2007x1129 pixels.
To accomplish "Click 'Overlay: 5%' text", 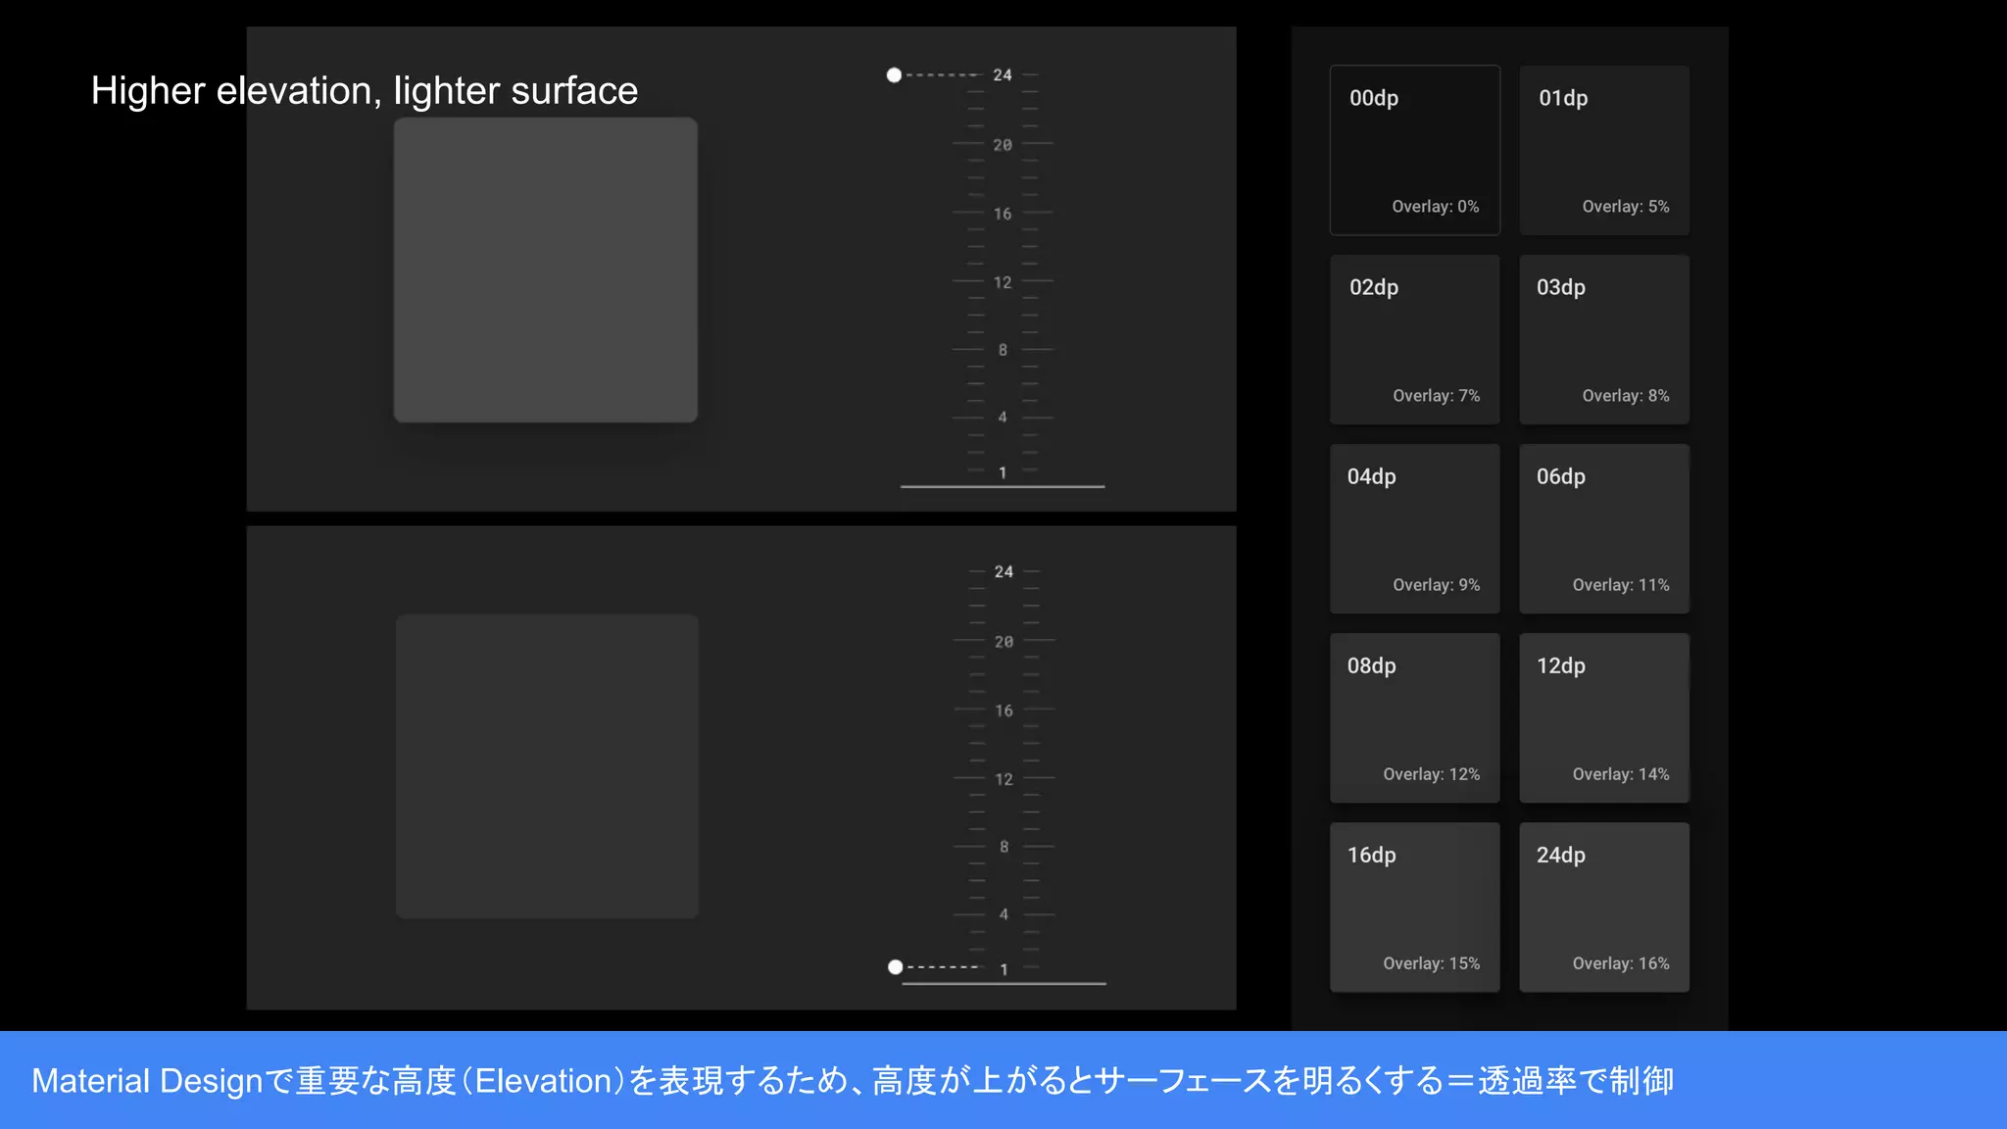I will 1625,206.
